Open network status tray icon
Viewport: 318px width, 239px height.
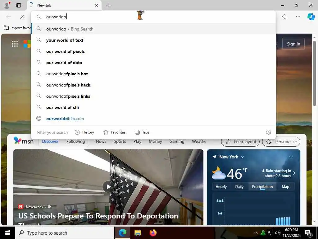click(270, 233)
